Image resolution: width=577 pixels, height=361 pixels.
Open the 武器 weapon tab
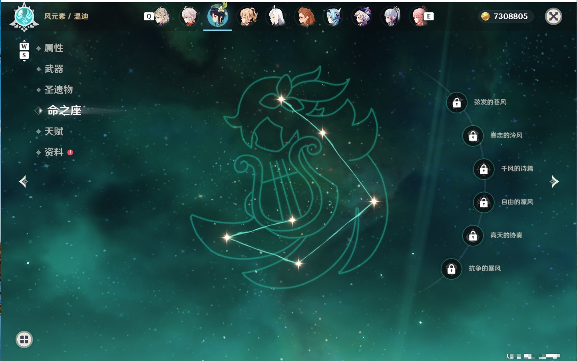click(x=54, y=69)
